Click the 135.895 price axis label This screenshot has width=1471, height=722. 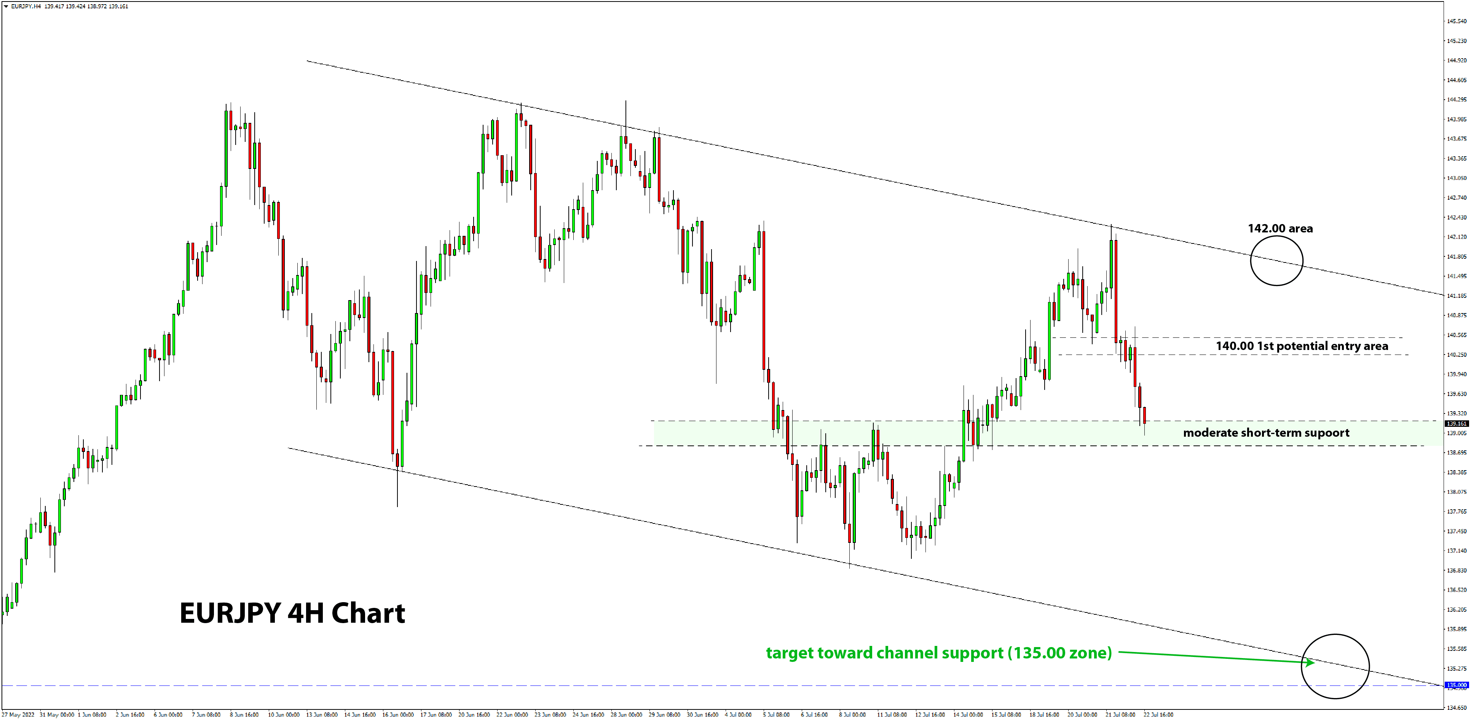coord(1456,629)
